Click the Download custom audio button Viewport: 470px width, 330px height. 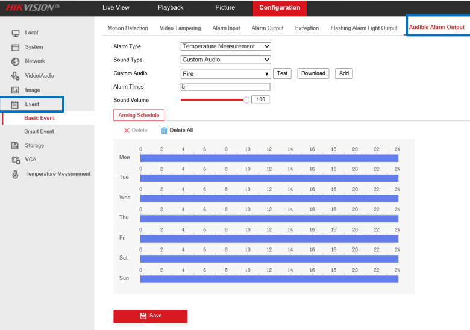point(313,73)
